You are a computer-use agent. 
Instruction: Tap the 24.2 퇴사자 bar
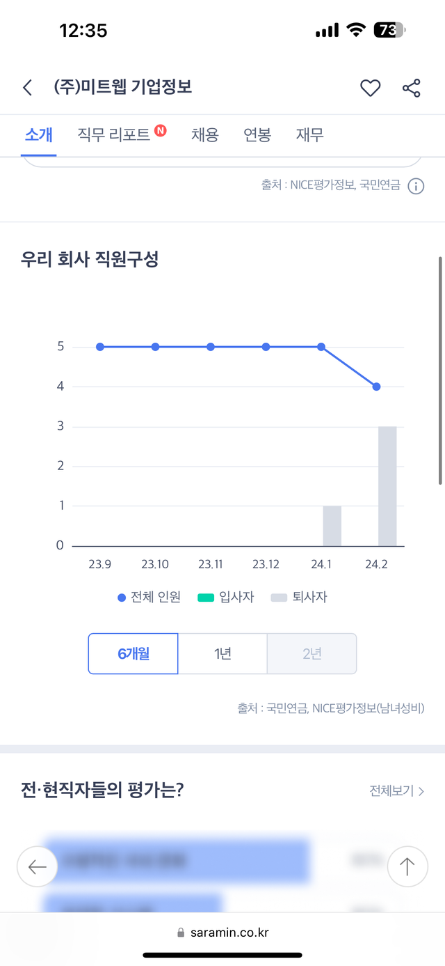387,486
